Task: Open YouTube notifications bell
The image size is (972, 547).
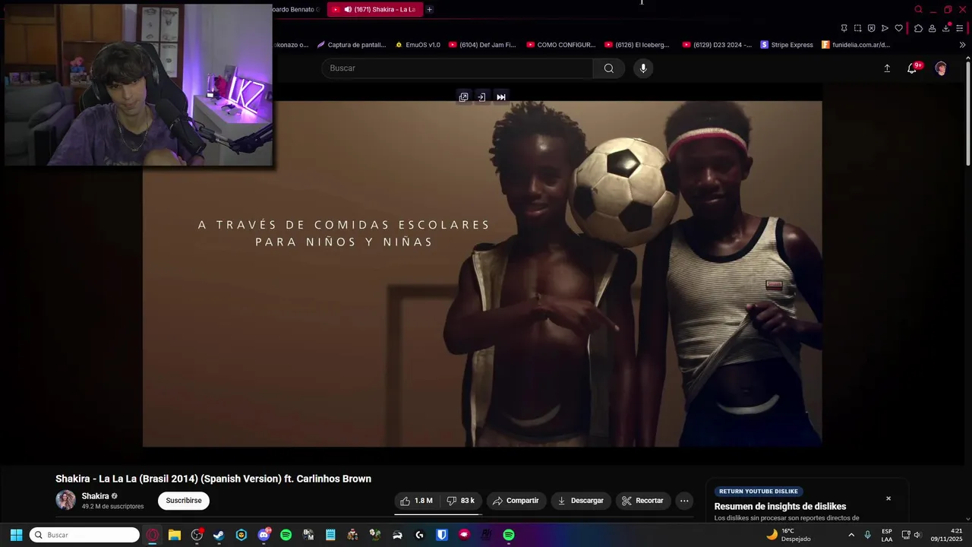Action: 912,68
